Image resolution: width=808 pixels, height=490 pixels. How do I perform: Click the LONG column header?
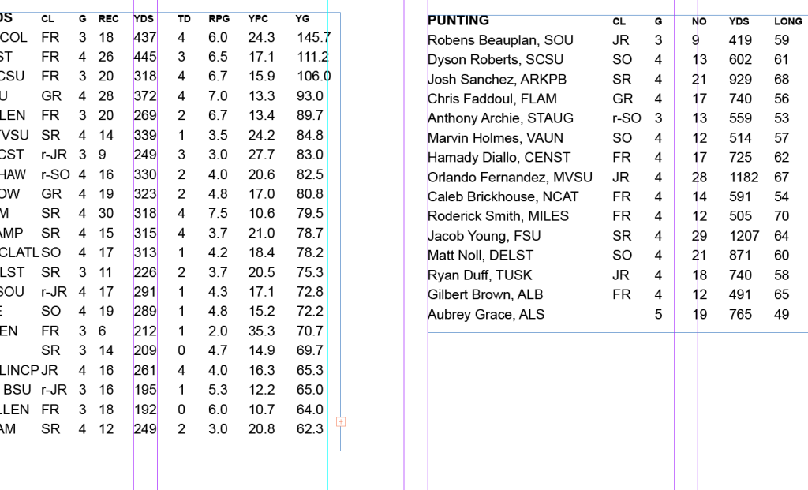787,22
